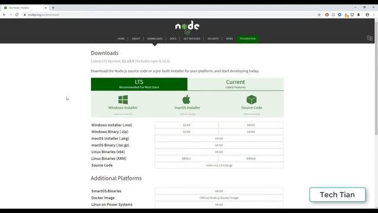Open the DOCS nav item
Image resolution: width=378 pixels, height=213 pixels.
click(173, 38)
